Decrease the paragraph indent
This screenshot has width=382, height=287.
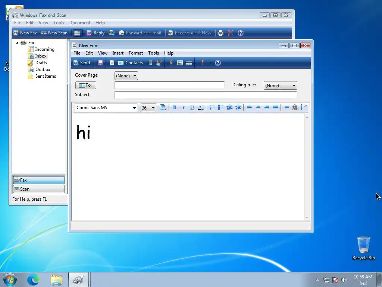click(229, 107)
